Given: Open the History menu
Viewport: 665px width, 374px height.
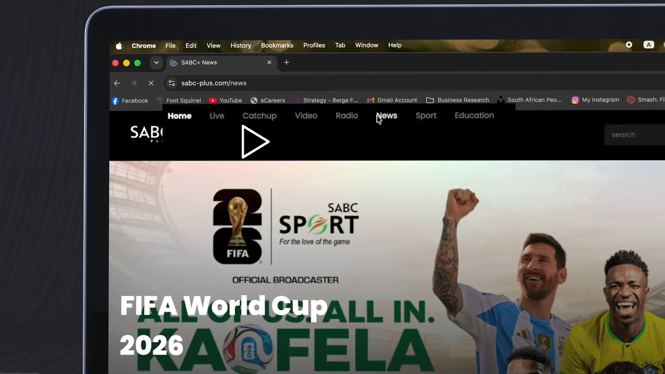Looking at the screenshot, I should point(241,46).
